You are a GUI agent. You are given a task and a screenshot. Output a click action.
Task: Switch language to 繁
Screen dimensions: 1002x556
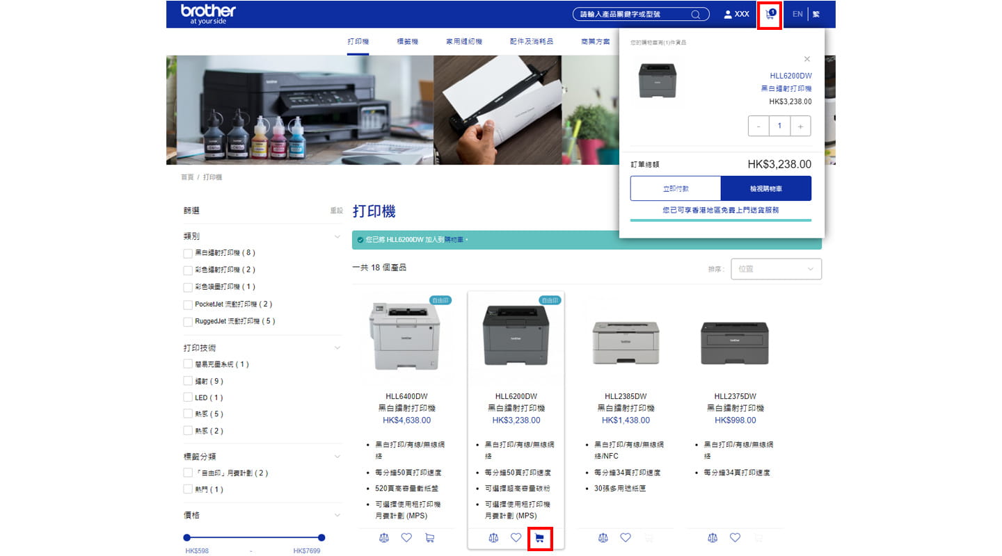click(x=816, y=14)
